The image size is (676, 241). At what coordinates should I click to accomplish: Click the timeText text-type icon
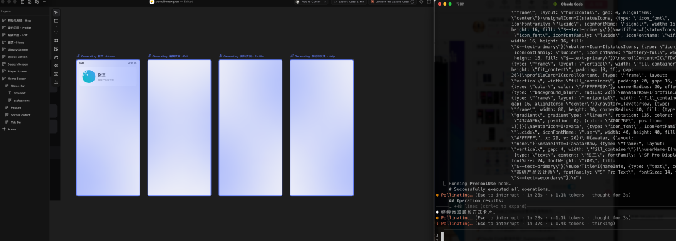(10, 93)
